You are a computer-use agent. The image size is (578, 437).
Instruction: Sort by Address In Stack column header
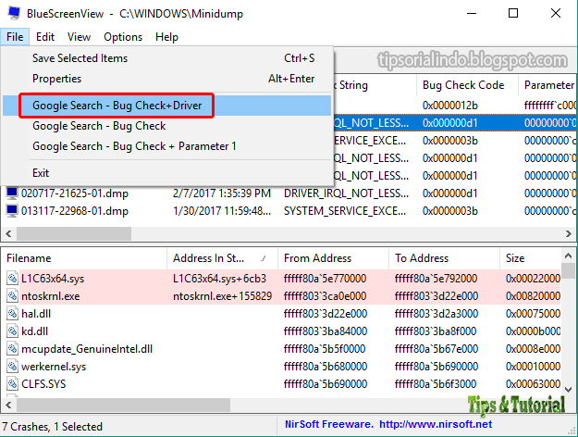pos(222,258)
